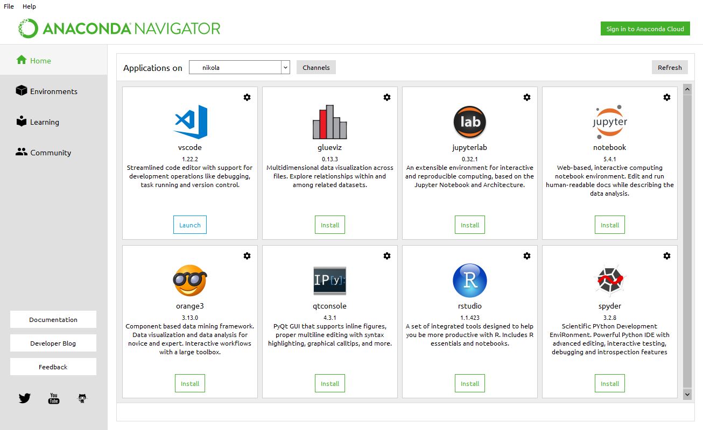This screenshot has width=703, height=430.
Task: Click the glueviz version 0.13.3 text
Action: pyautogui.click(x=330, y=159)
